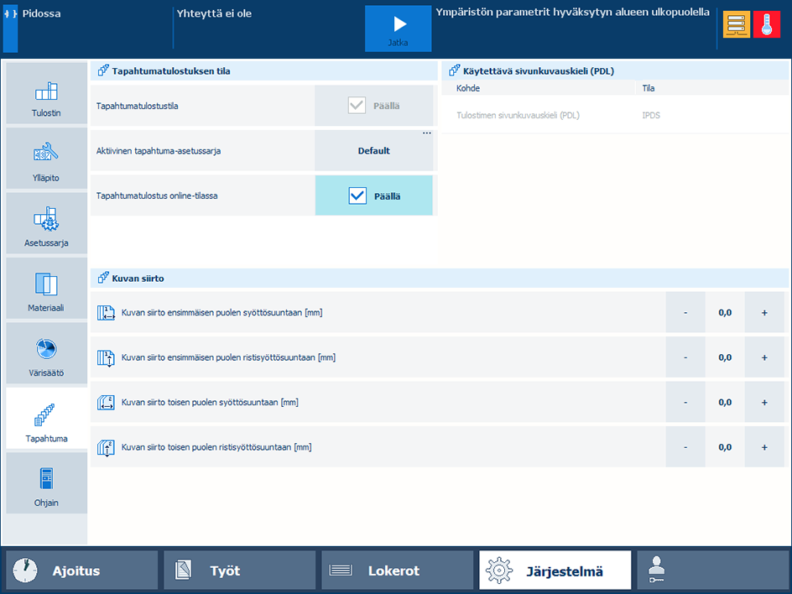Select the Ohjain controller icon
This screenshot has height=594, width=792.
tap(47, 483)
